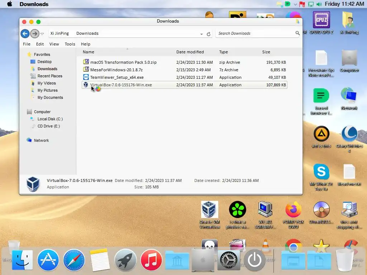Image resolution: width=367 pixels, height=275 pixels.
Task: Click the power button icon in the dock
Action: point(255,260)
